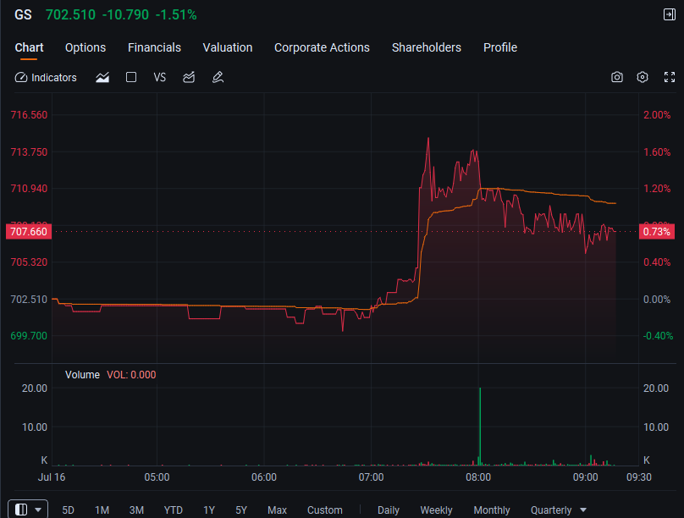The image size is (684, 518).
Task: Click the 707.660 current price tag
Action: [29, 232]
